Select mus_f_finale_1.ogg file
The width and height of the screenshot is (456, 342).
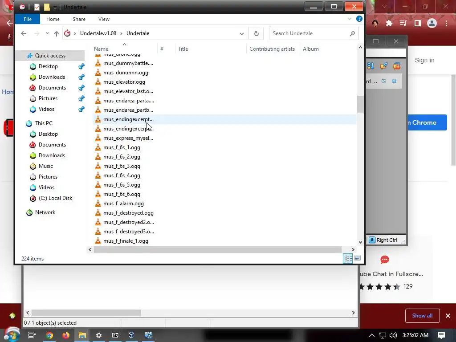[126, 241]
